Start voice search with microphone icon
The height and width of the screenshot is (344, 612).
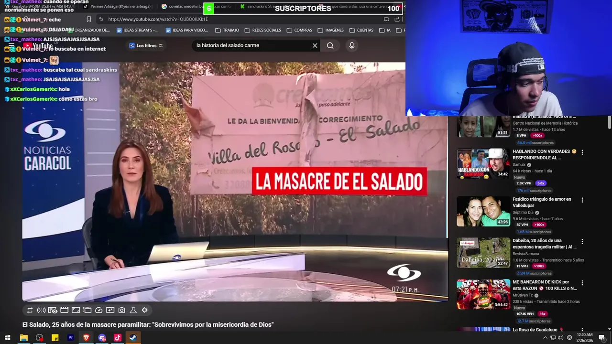tap(351, 45)
